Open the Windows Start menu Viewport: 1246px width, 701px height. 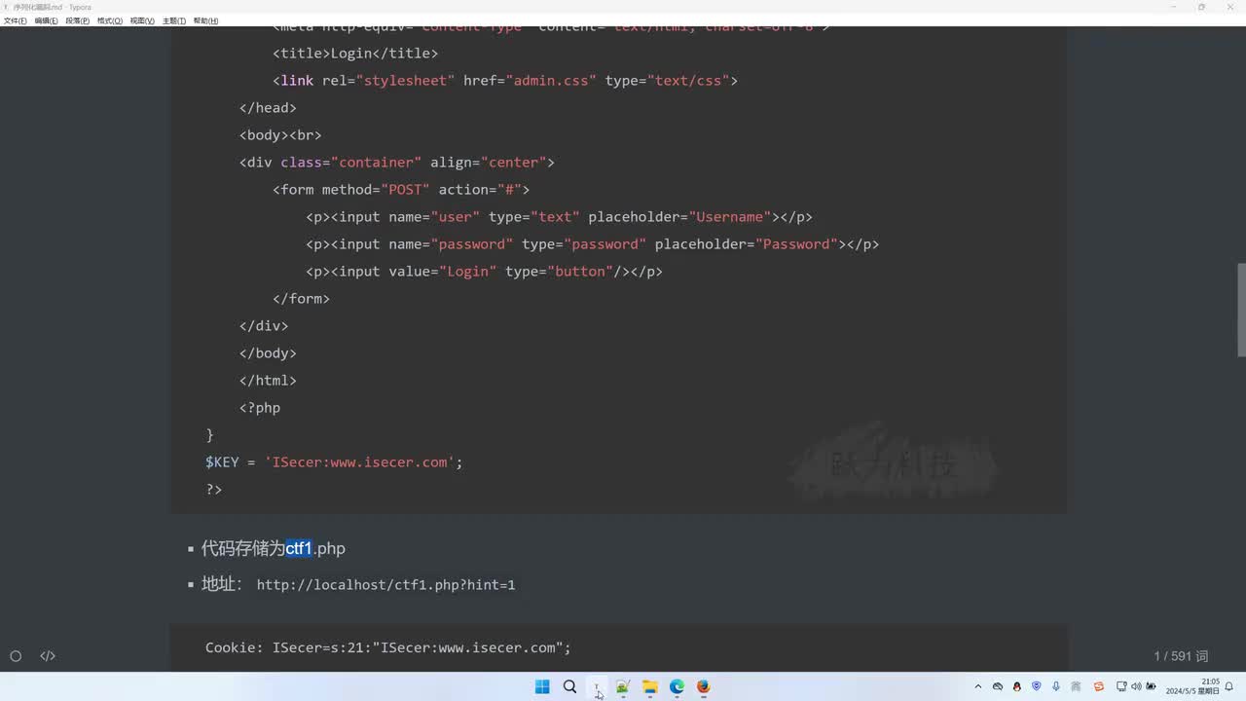click(542, 686)
